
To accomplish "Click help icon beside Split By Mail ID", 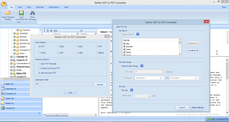I will pos(138,34).
